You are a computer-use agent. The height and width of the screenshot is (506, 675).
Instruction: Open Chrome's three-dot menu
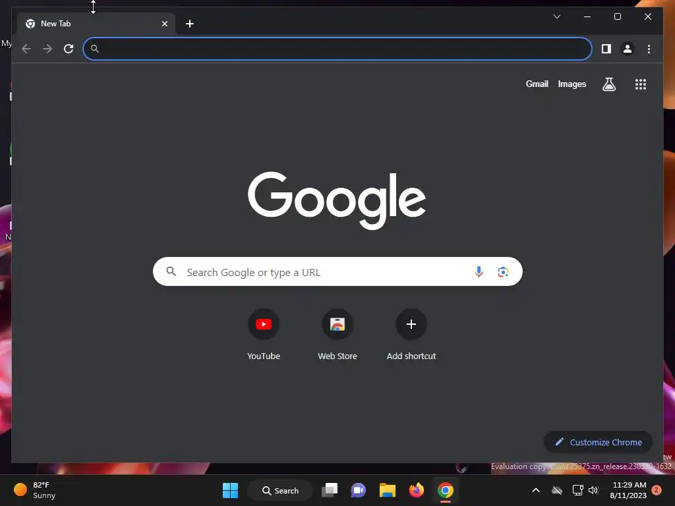point(649,49)
